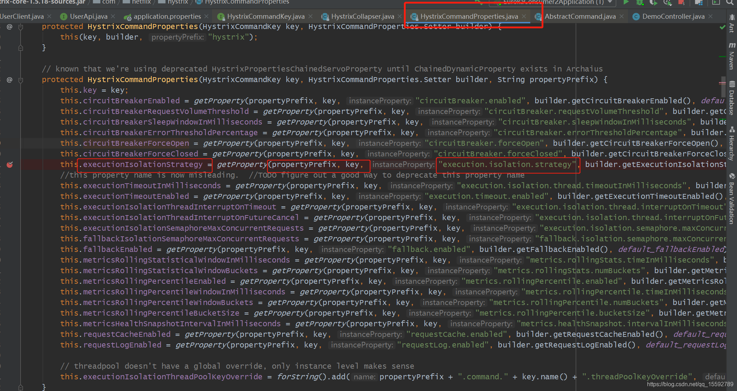
Task: Switch to HystrixCommandKey.java tab
Action: (265, 16)
